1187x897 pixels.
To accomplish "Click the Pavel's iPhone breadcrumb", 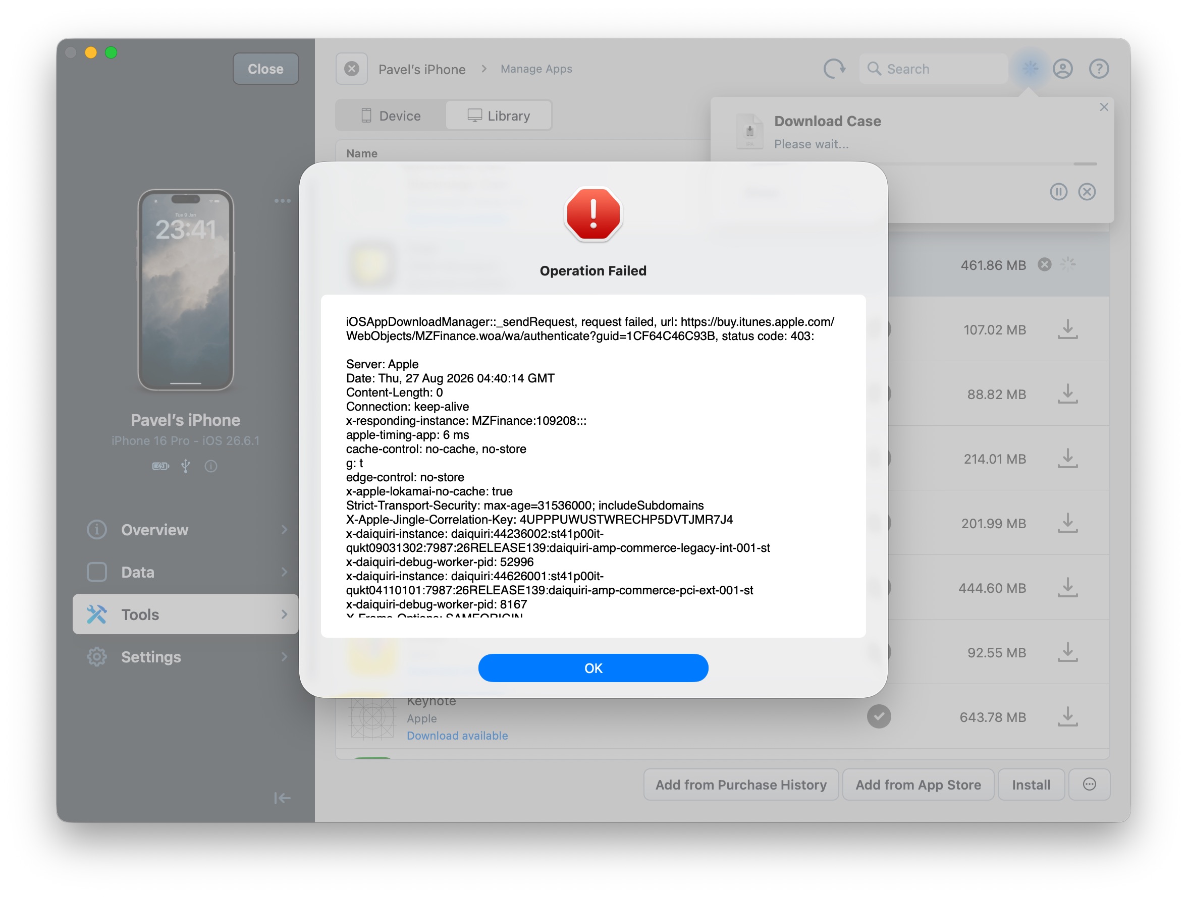I will [422, 69].
